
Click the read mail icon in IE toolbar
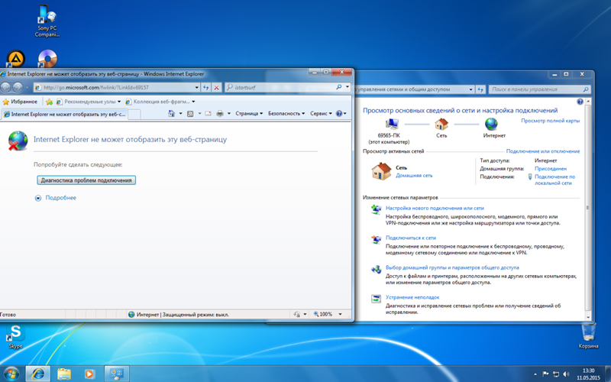click(208, 113)
